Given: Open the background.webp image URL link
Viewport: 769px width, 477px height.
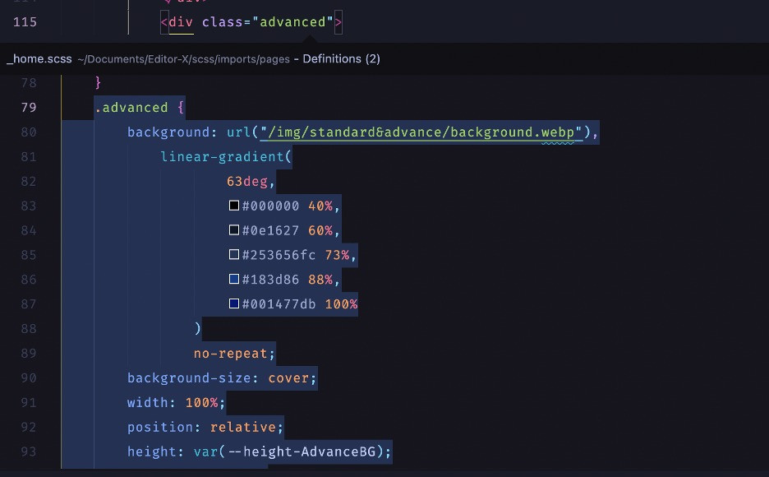Looking at the screenshot, I should (421, 132).
